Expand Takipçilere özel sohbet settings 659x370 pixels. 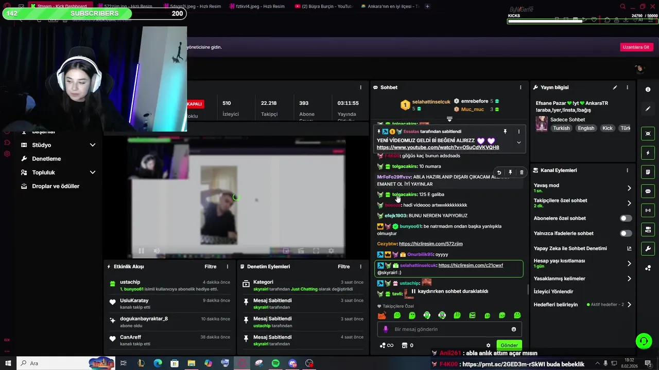(x=629, y=203)
